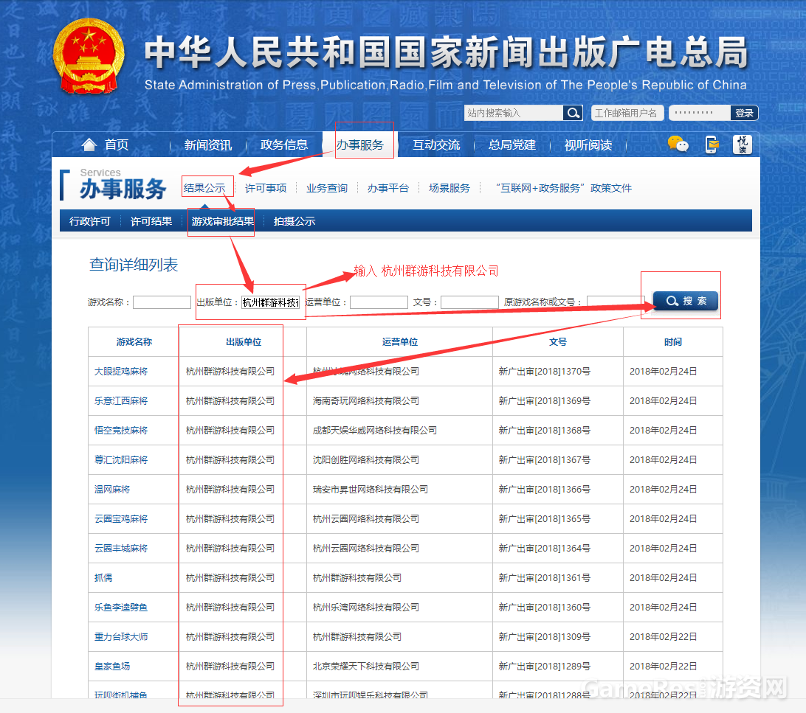Image resolution: width=806 pixels, height=713 pixels.
Task: Click 杭州乐湾网络科技有限公司 cell
Action: coord(366,608)
